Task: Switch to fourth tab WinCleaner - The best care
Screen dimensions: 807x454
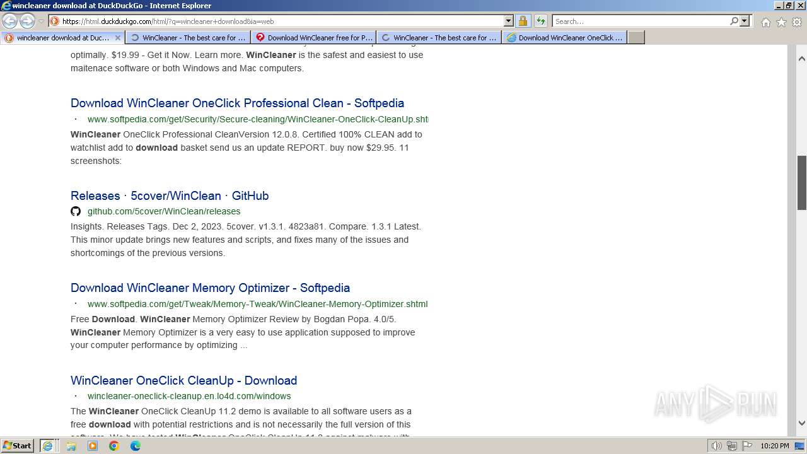Action: coord(439,38)
